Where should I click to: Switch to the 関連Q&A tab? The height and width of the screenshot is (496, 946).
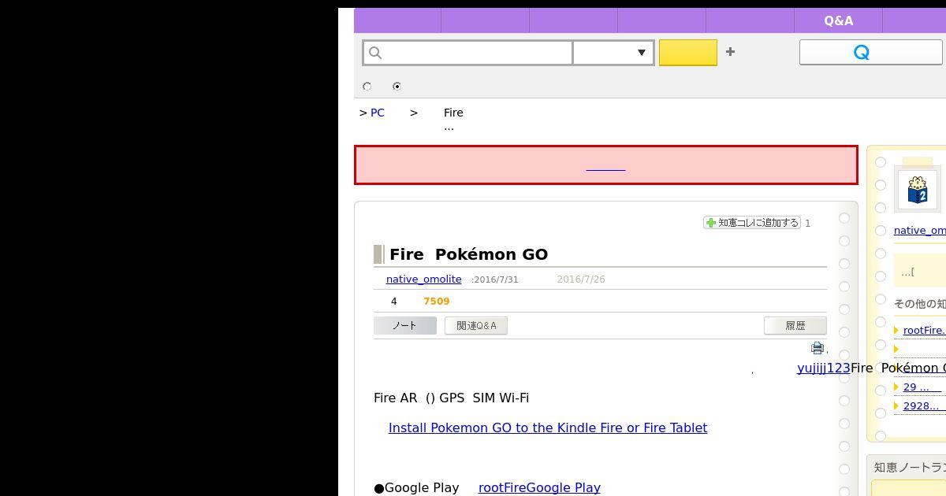[x=476, y=325]
